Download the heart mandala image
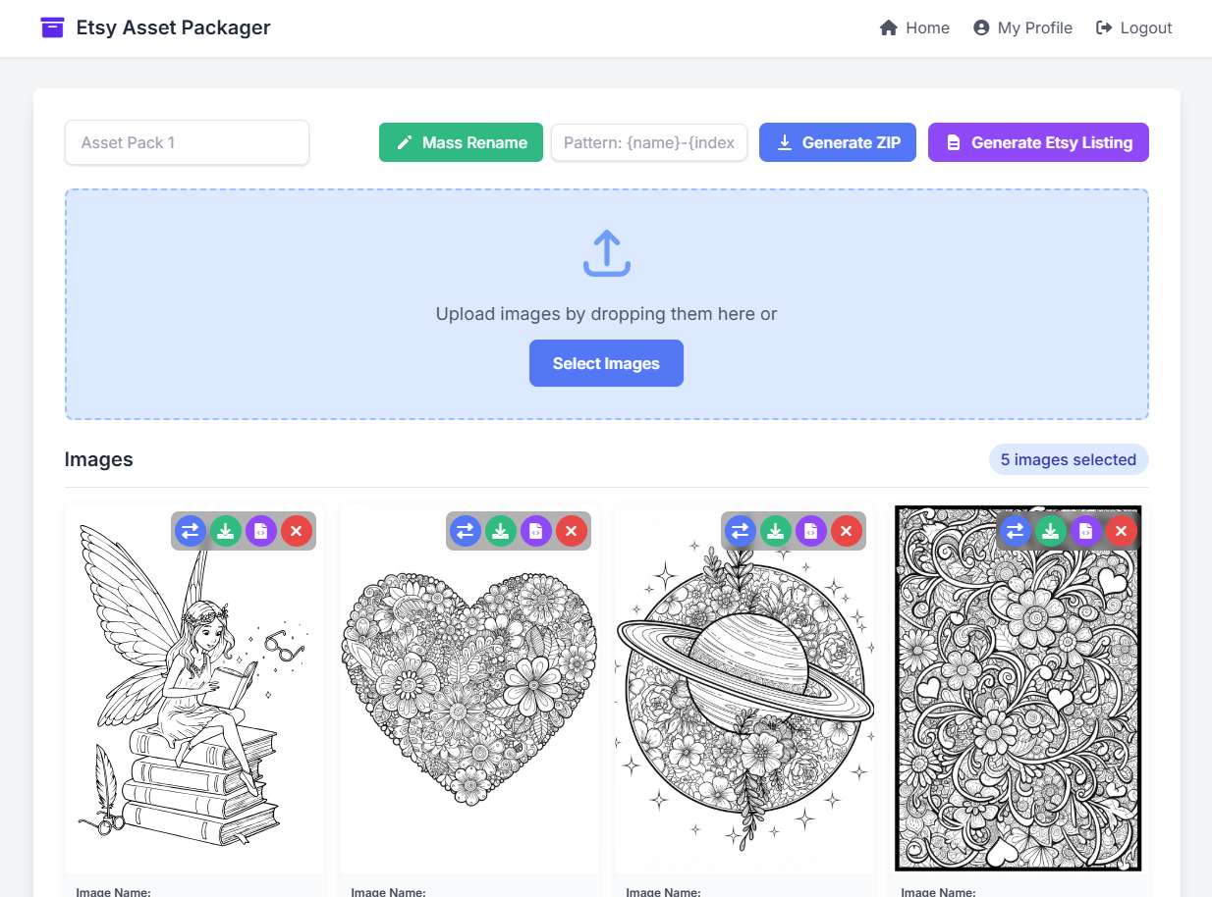The height and width of the screenshot is (897, 1212). [501, 531]
